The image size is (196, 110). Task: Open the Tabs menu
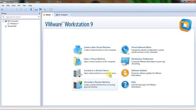click(x=24, y=5)
